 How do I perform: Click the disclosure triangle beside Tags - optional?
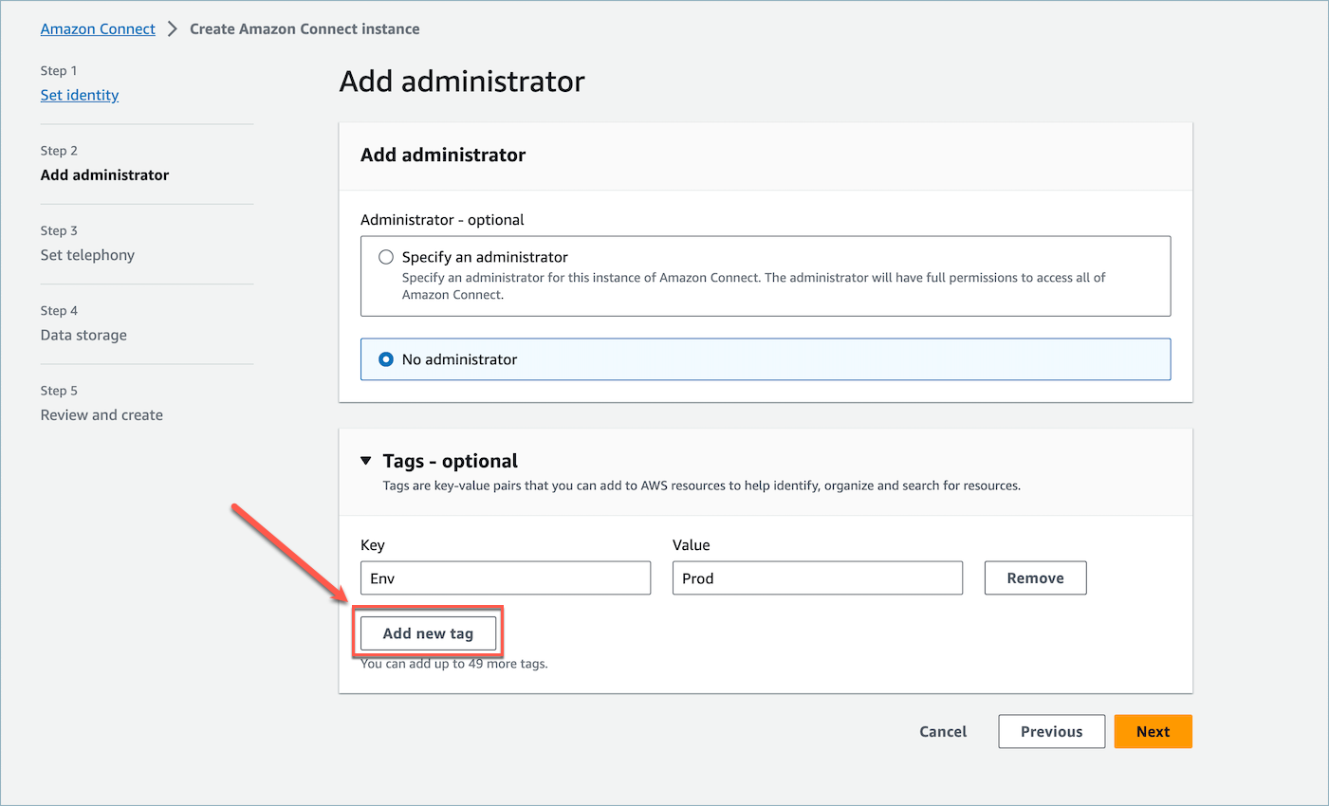366,460
